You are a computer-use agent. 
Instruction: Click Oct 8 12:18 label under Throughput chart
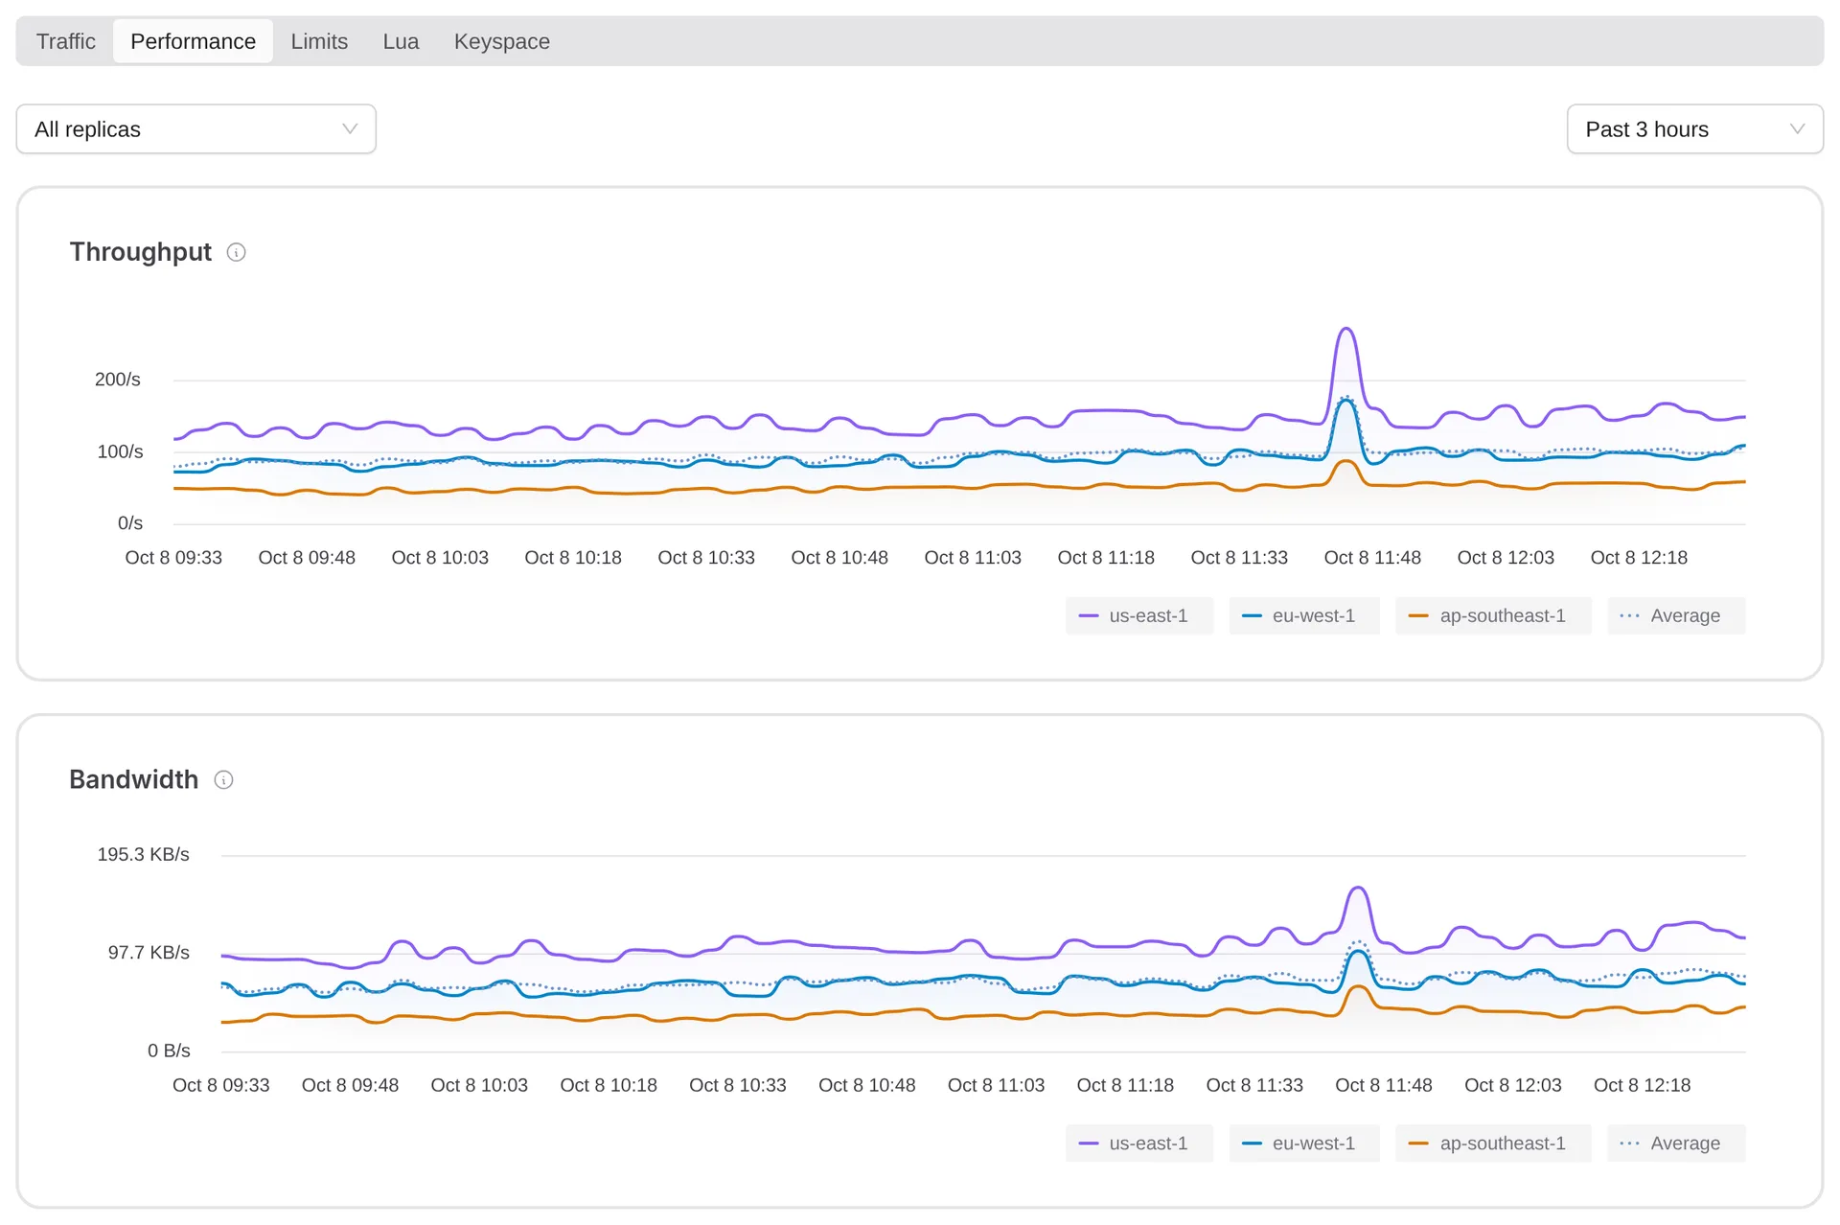(x=1639, y=558)
